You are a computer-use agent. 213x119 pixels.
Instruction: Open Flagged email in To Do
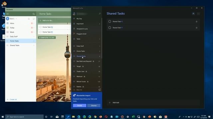(87, 34)
